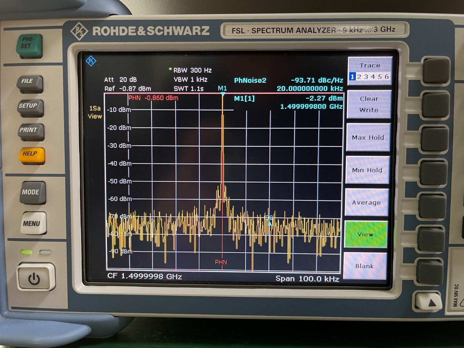This screenshot has width=464, height=348.
Task: Push the hardware key beside View softkey
Action: (x=431, y=239)
